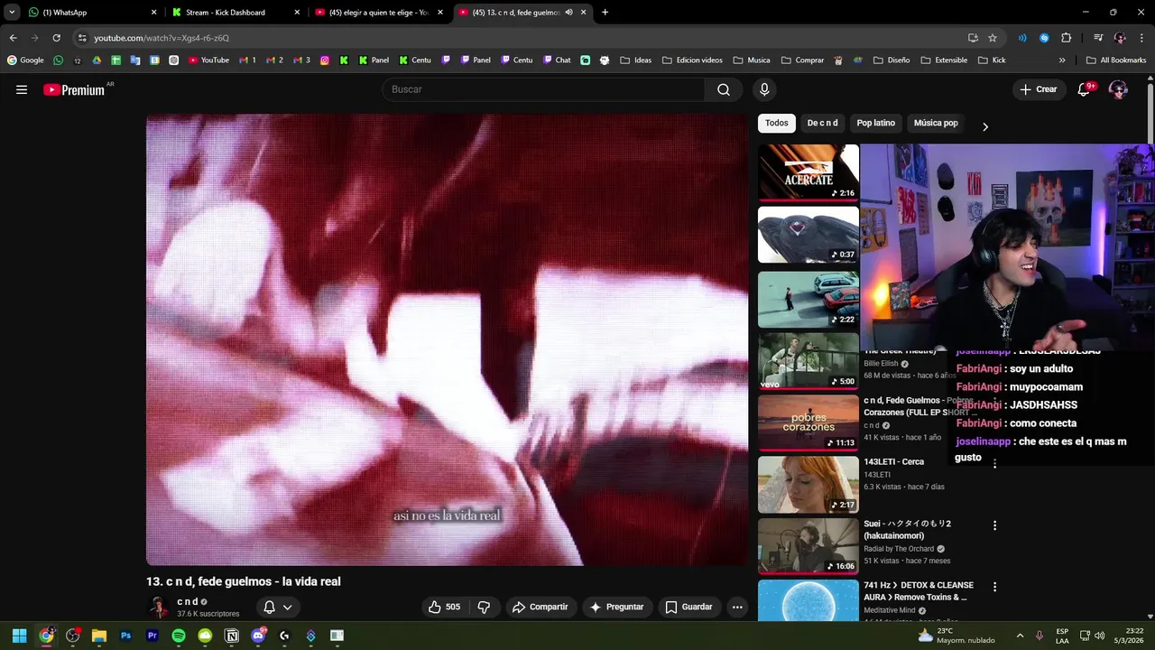The width and height of the screenshot is (1155, 650).
Task: Open the Edicion videos bookmark folder
Action: coord(692,60)
